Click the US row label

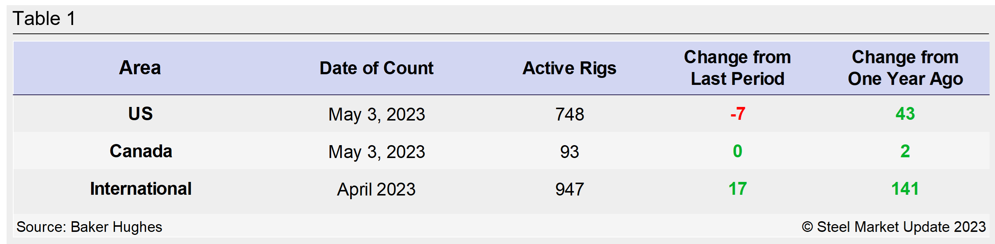[x=140, y=114]
